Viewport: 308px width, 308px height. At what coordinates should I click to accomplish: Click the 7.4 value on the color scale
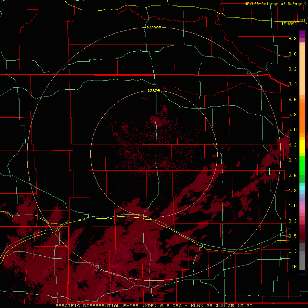click(293, 84)
